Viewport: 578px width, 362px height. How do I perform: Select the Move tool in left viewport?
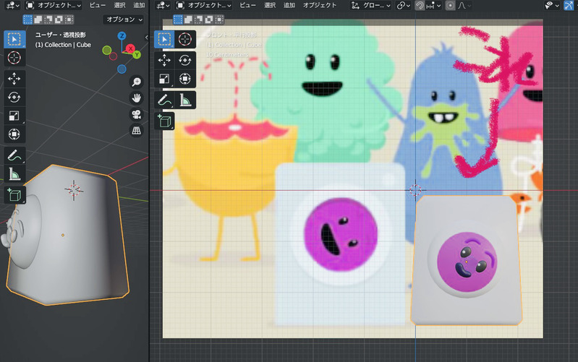click(14, 77)
